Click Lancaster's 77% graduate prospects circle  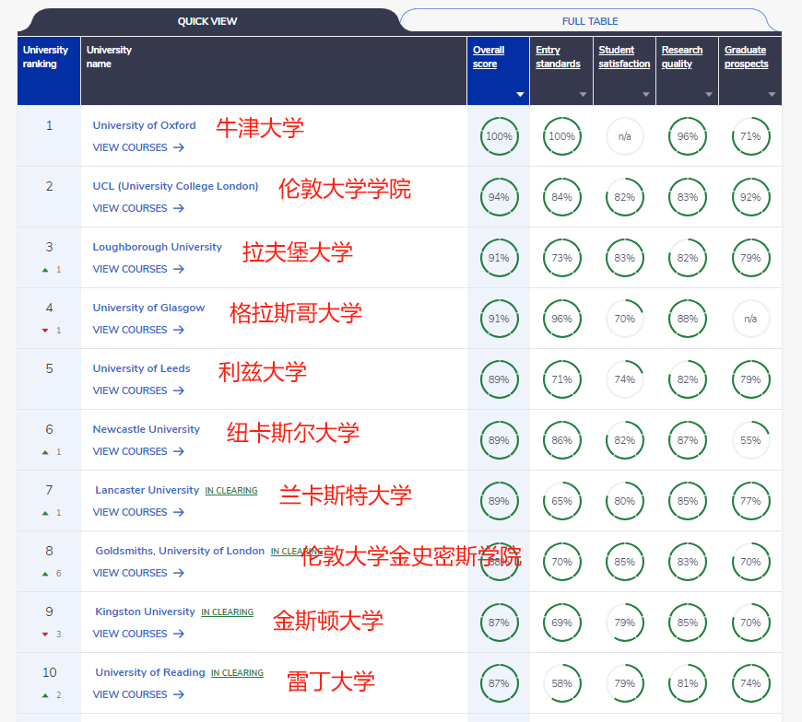750,501
